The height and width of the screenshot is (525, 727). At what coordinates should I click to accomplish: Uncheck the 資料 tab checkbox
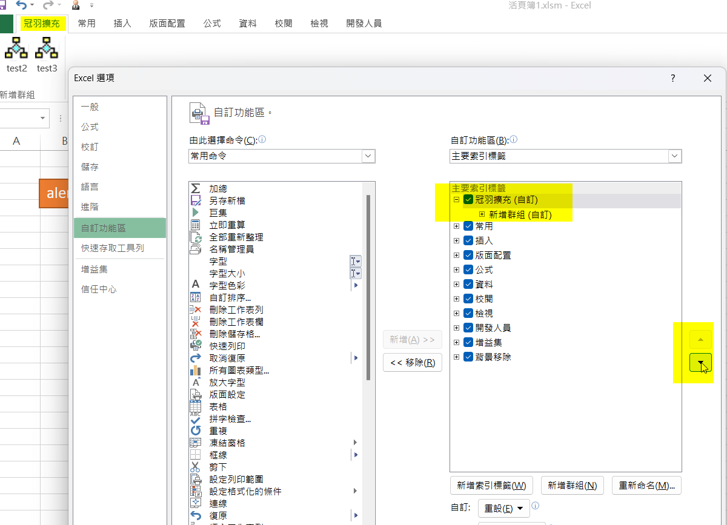pos(468,284)
